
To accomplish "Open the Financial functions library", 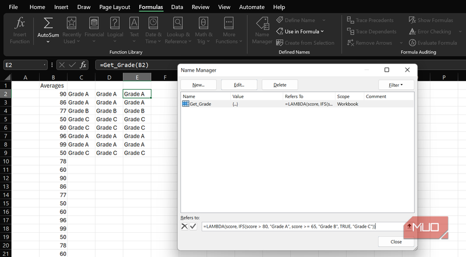I will point(94,30).
